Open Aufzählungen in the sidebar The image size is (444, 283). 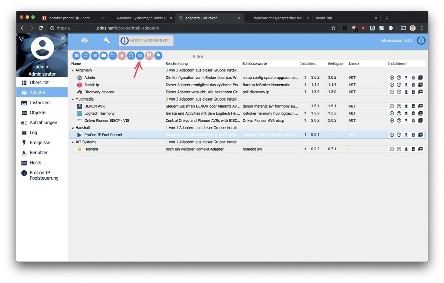pos(42,122)
